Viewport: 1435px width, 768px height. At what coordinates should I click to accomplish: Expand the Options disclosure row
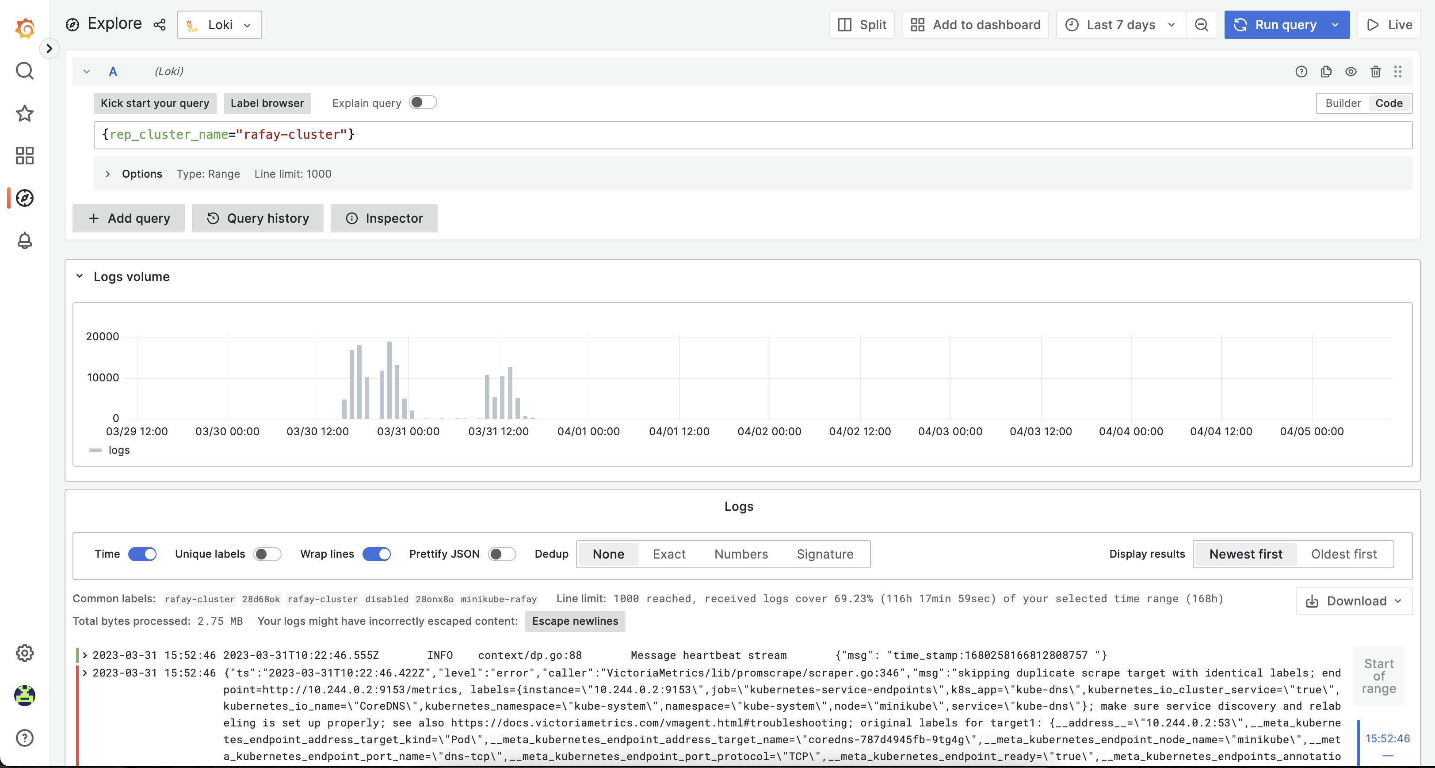(x=107, y=174)
